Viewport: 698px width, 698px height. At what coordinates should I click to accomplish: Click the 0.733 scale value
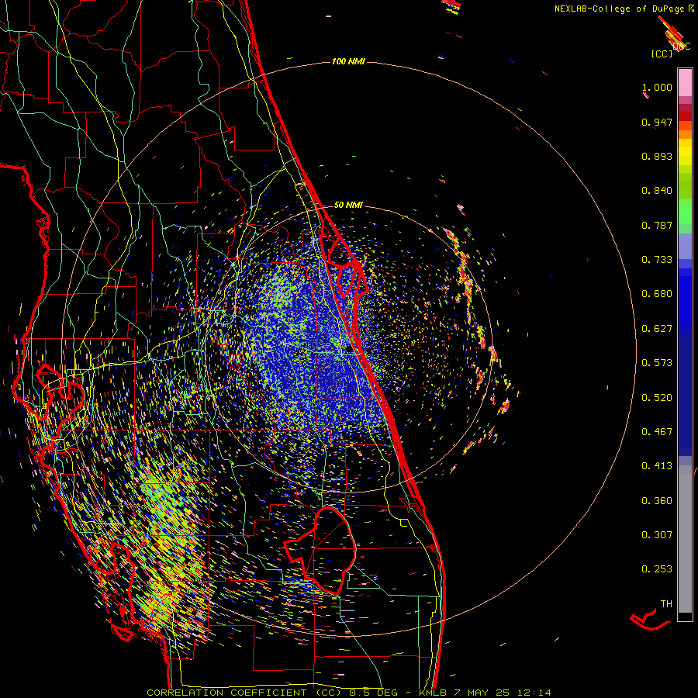pos(657,260)
